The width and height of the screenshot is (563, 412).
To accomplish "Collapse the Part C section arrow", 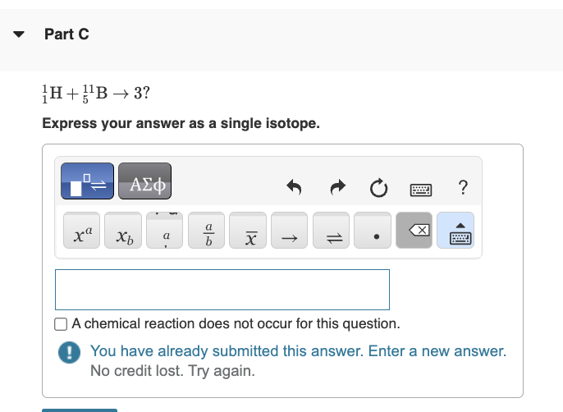I will click(19, 34).
